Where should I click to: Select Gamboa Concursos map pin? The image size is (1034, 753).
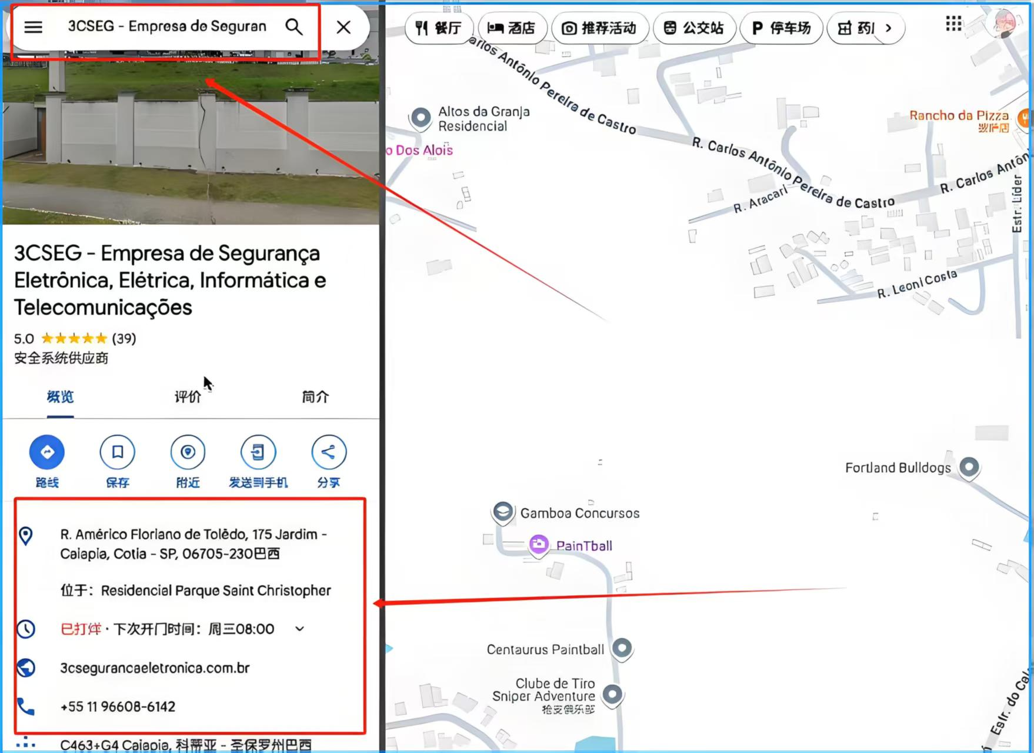coord(503,513)
